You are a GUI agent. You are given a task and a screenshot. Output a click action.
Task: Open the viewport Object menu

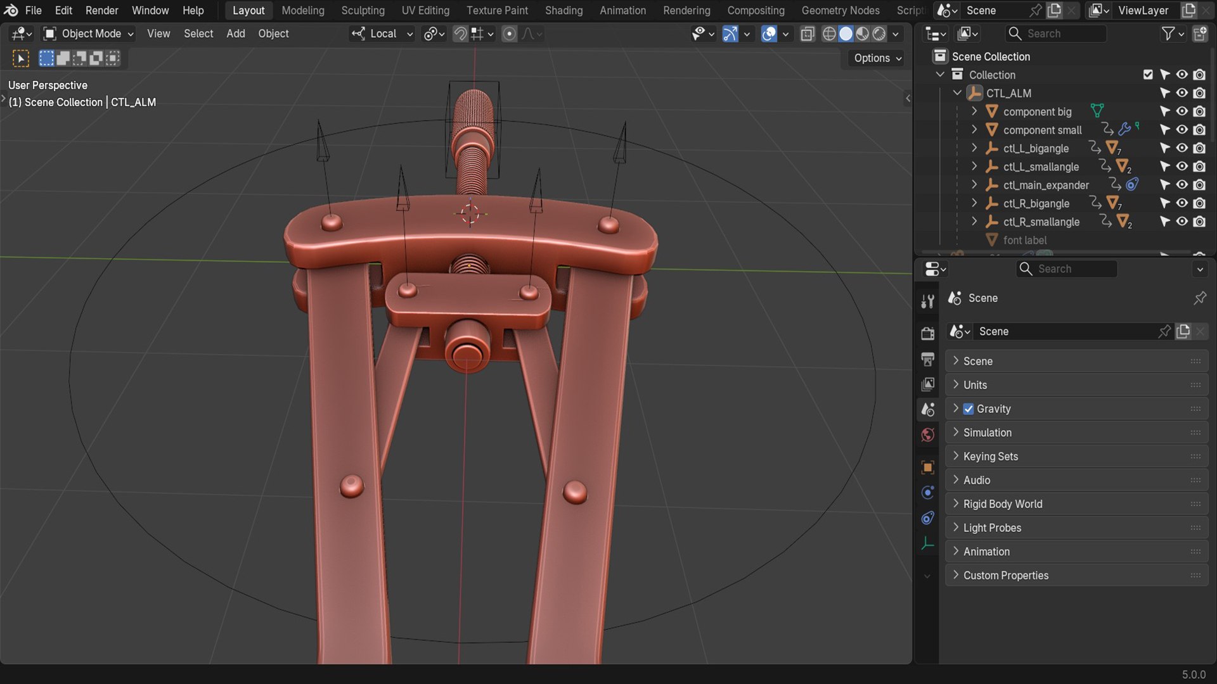(273, 34)
